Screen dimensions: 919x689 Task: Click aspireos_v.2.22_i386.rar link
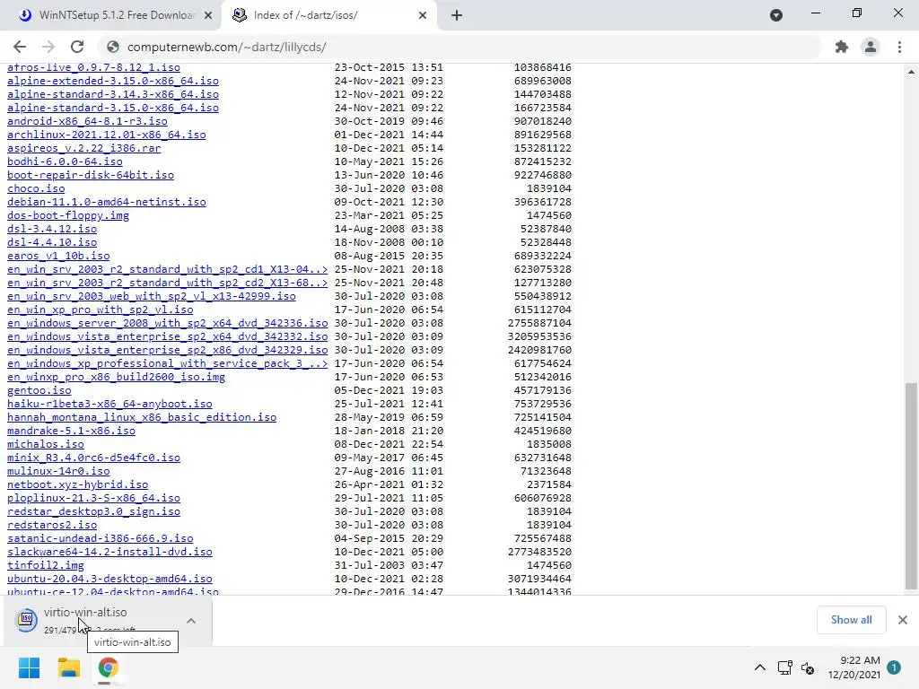(x=83, y=148)
